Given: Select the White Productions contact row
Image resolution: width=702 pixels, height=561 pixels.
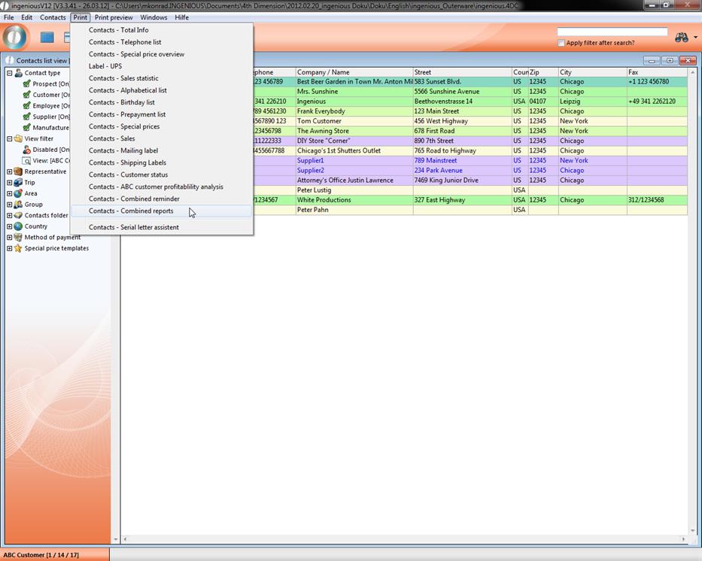Looking at the screenshot, I should coord(354,200).
